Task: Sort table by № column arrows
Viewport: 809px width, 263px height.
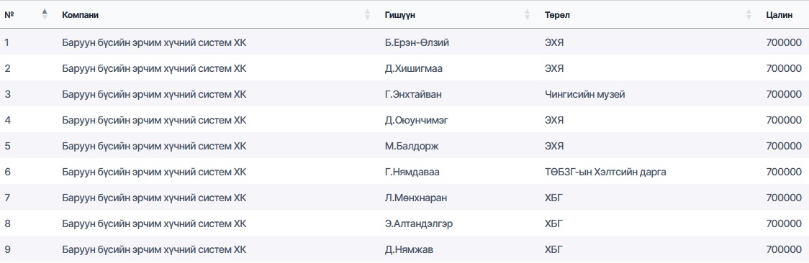Action: pos(45,15)
